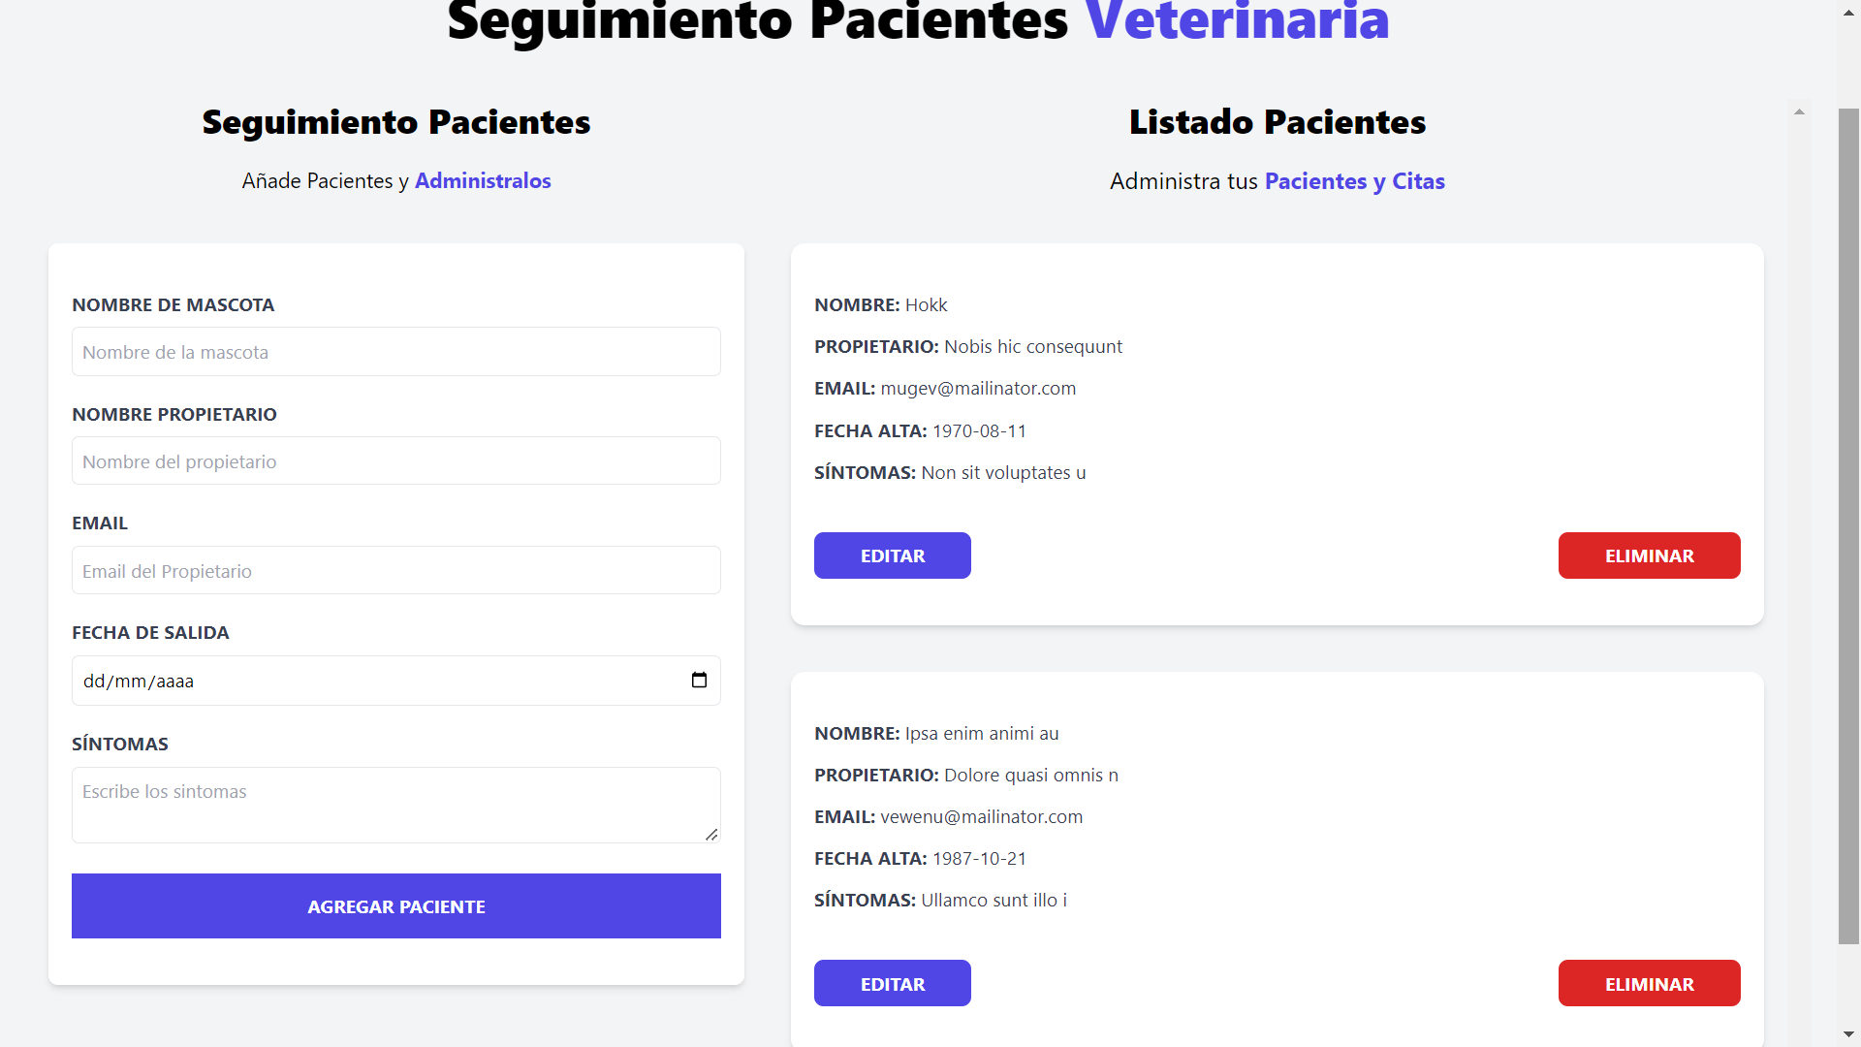Click the scrollbar down arrow
The height and width of the screenshot is (1047, 1861).
click(1846, 1034)
